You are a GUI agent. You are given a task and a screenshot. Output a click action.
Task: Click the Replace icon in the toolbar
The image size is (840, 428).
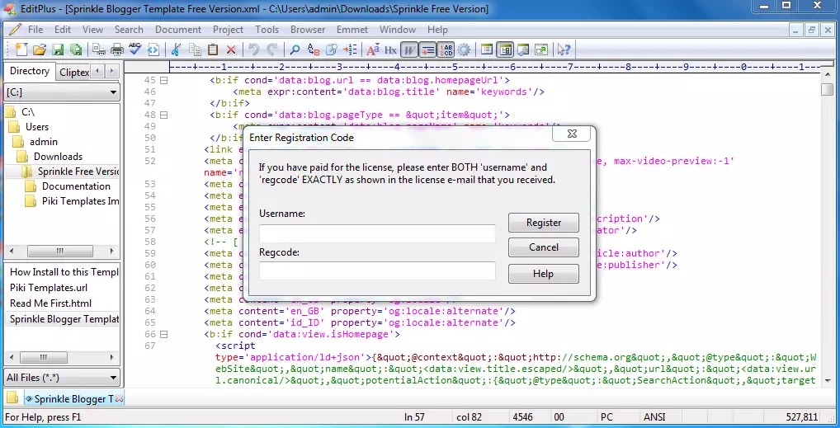tap(314, 49)
